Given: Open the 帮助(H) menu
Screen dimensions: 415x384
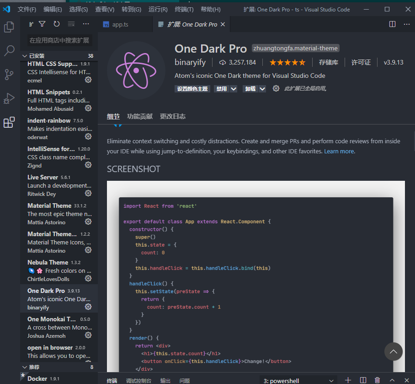Looking at the screenshot, I should click(211, 10).
